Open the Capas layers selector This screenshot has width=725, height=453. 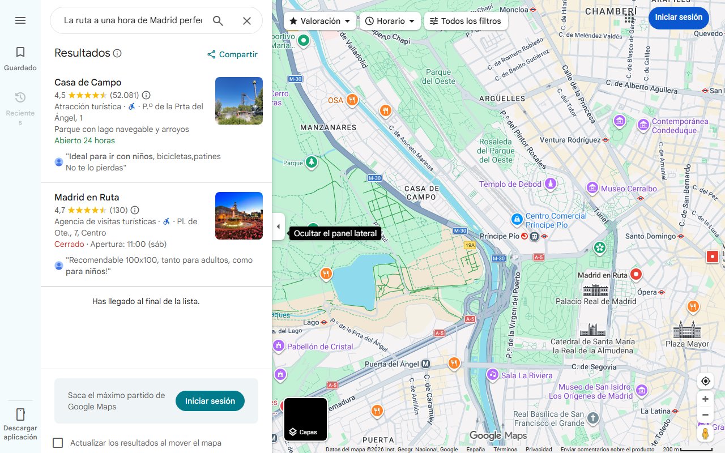[305, 419]
